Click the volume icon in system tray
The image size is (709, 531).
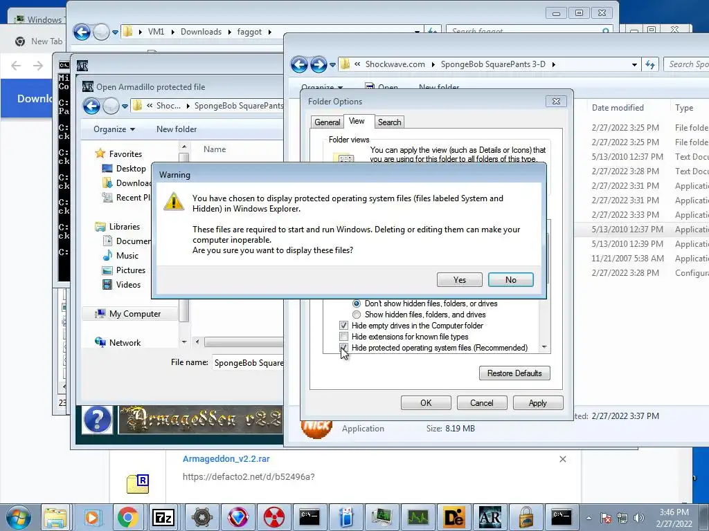pyautogui.click(x=639, y=518)
